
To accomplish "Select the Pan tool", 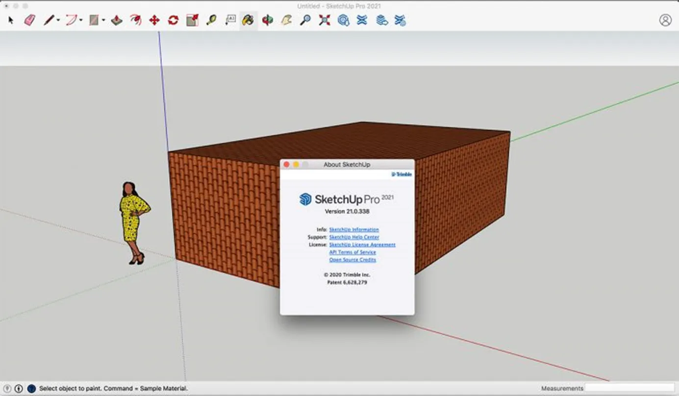I will click(286, 20).
